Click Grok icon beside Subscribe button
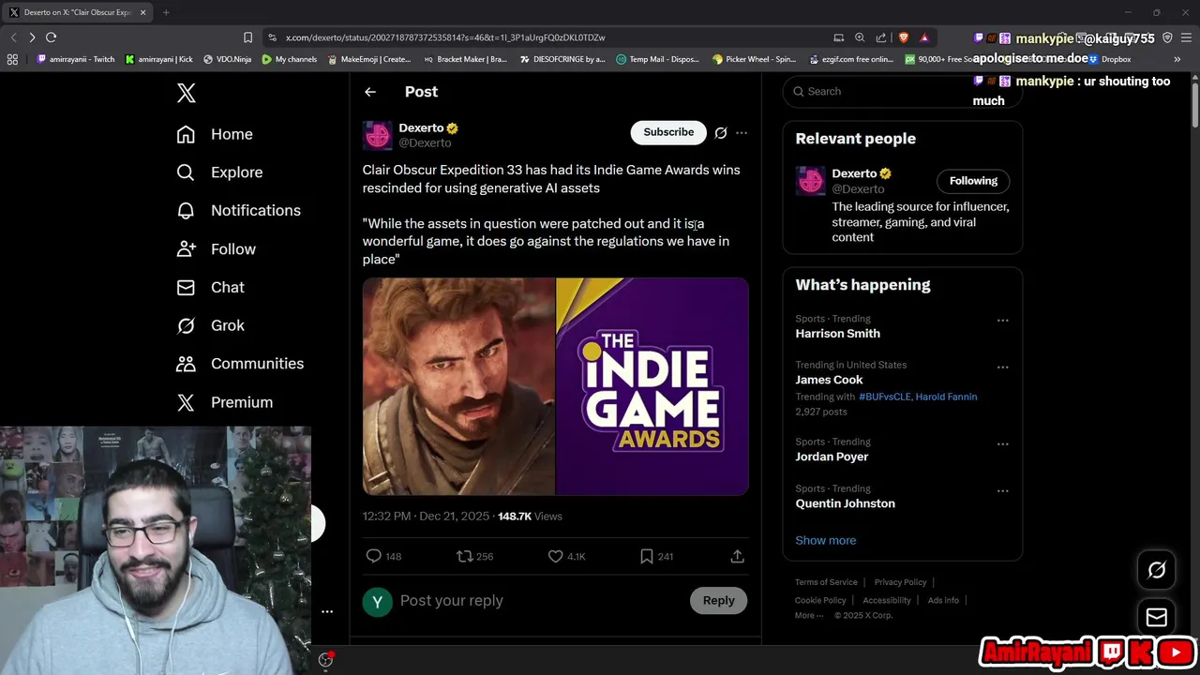This screenshot has height=675, width=1200. coord(721,133)
